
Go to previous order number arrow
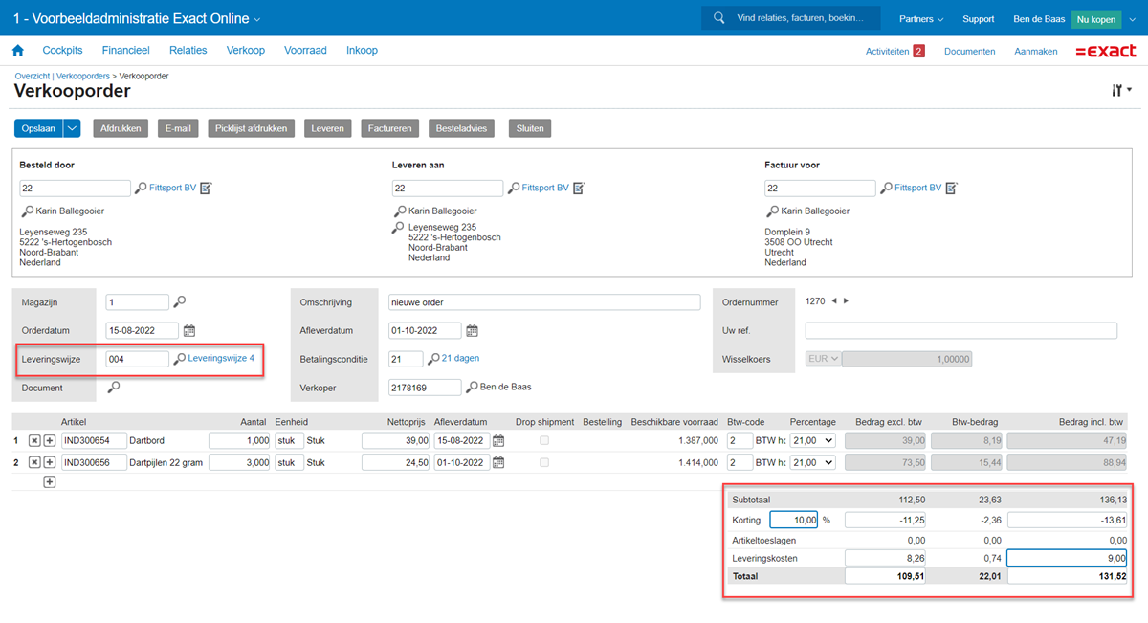(x=834, y=301)
